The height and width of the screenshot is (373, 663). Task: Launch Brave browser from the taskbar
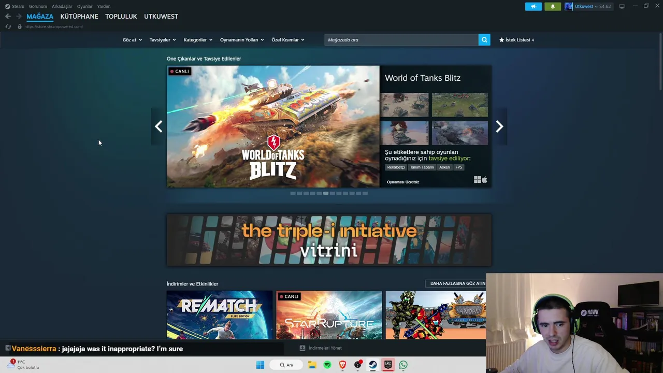pyautogui.click(x=342, y=365)
